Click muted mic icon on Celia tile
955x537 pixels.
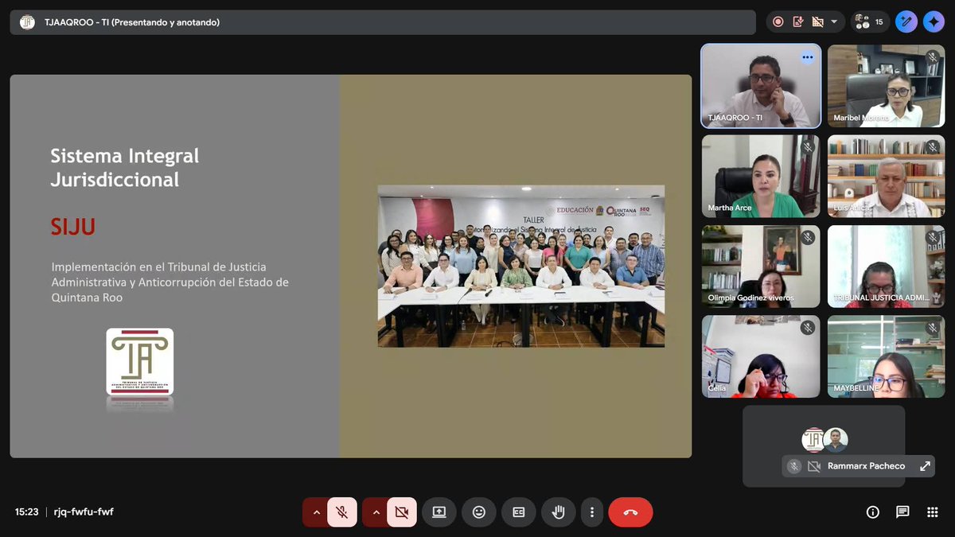point(808,328)
